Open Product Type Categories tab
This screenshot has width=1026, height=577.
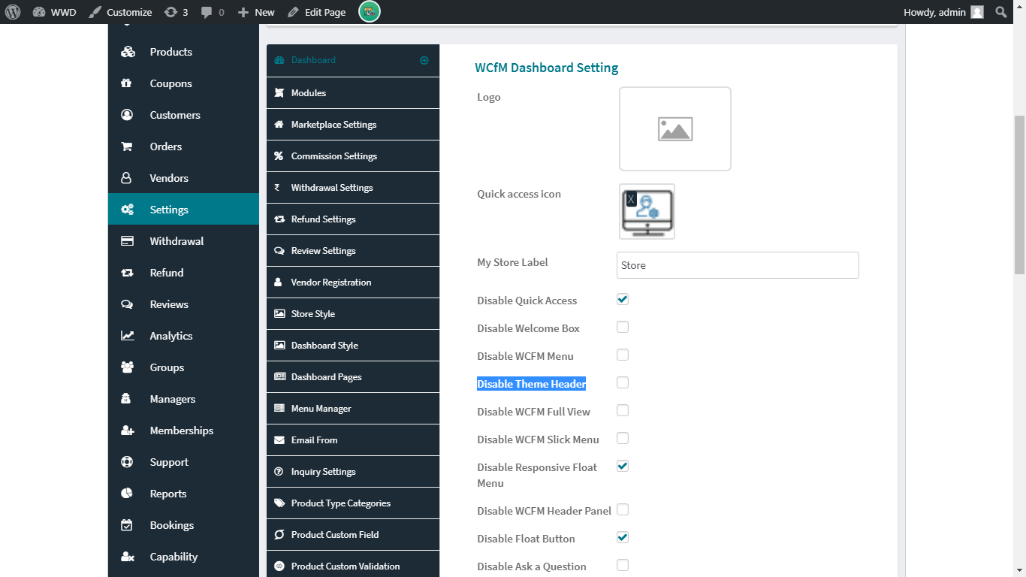coord(353,503)
